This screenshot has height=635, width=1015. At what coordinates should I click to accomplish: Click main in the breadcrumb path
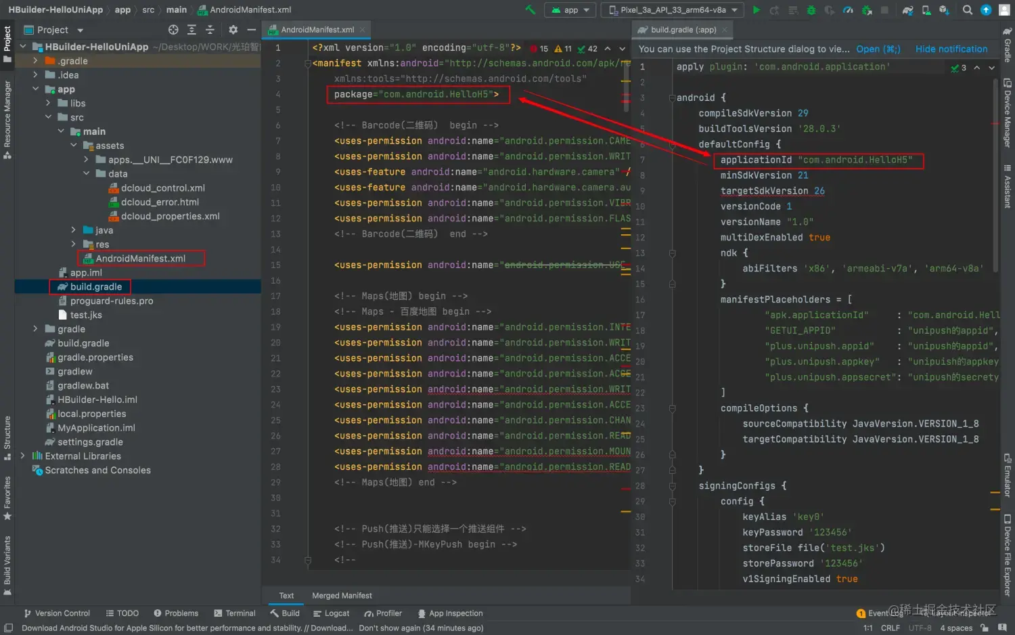coord(177,9)
